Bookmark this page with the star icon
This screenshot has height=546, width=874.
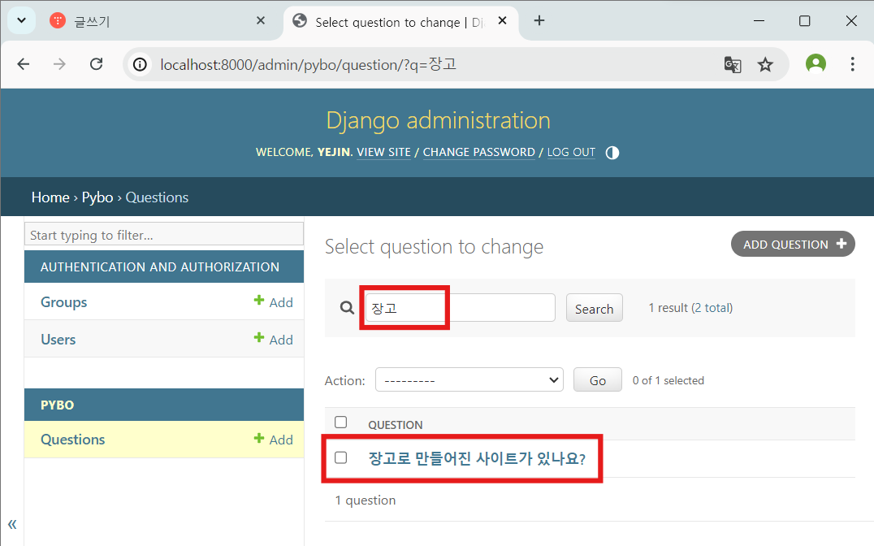point(765,65)
